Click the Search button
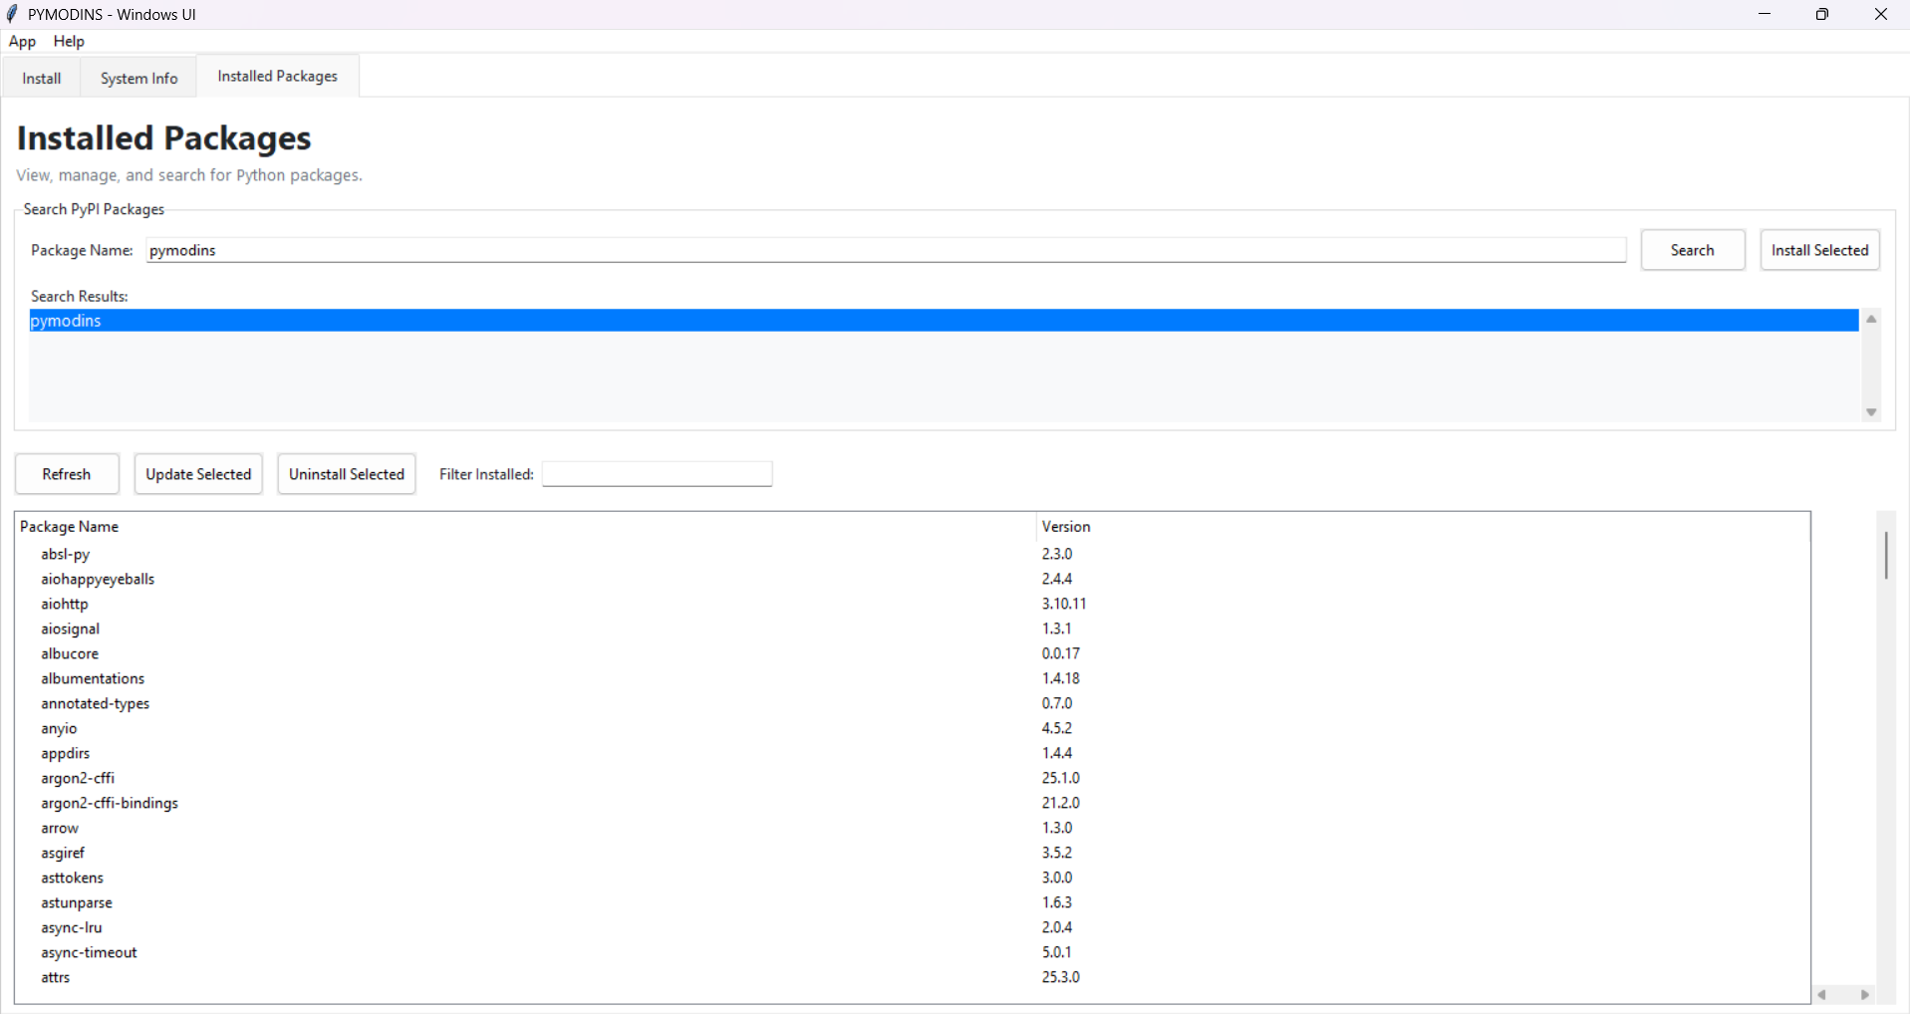Viewport: 1910px width, 1014px height. (1692, 250)
